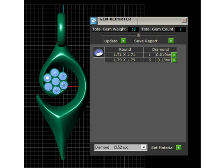Click the green arrow next to Save Report
Image resolution: width=224 pixels, height=168 pixels.
(x=171, y=41)
